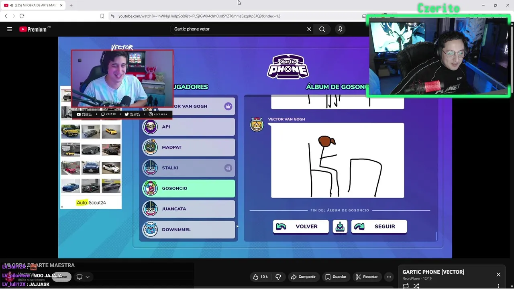Click the VECTORGA Instagram overlay label
The width and height of the screenshot is (514, 289).
pos(158,114)
